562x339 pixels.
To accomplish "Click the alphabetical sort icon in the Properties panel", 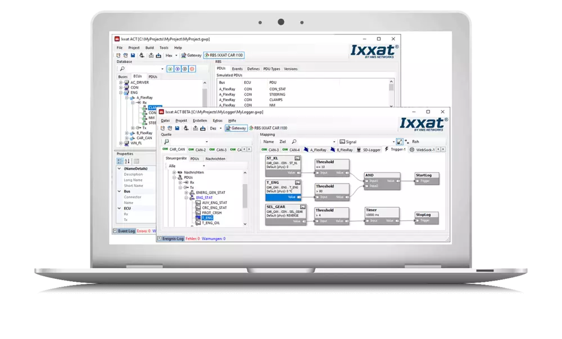I will pos(127,162).
